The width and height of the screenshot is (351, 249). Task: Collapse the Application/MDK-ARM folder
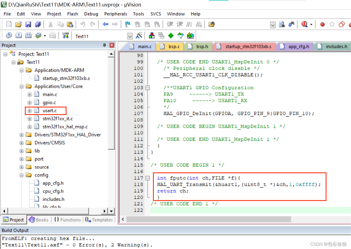point(21,70)
